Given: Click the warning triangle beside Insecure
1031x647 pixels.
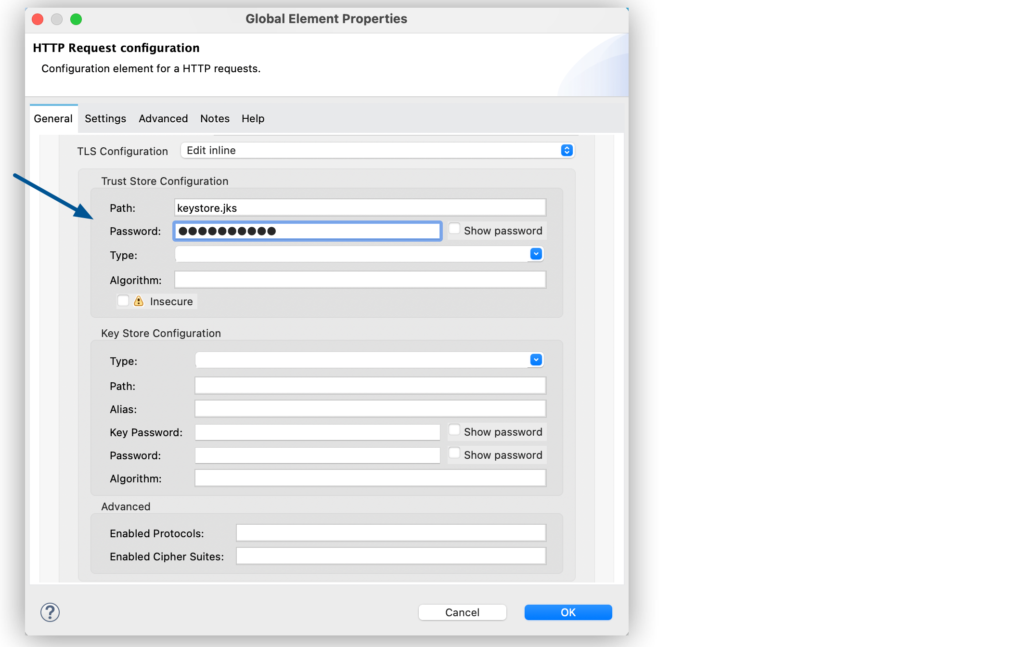Looking at the screenshot, I should (x=138, y=301).
